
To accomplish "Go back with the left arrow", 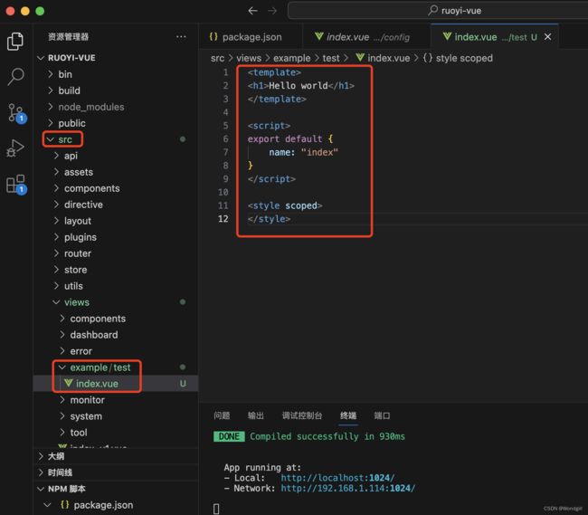I will pos(252,11).
